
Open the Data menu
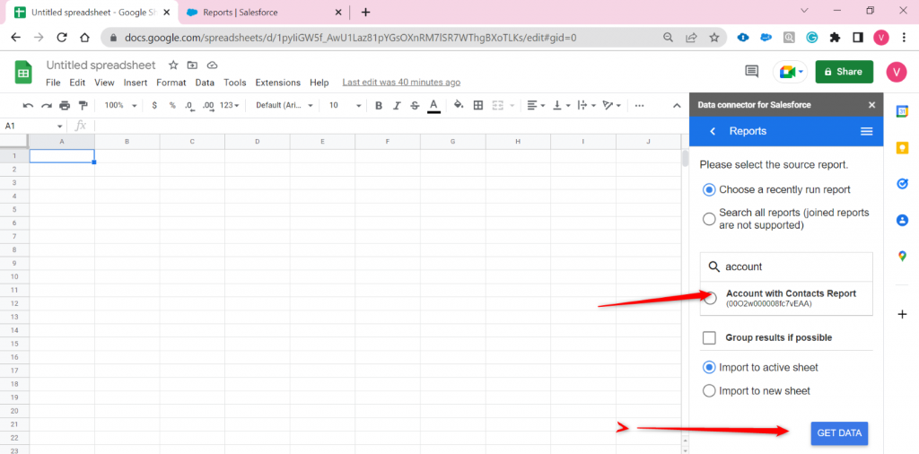(205, 83)
